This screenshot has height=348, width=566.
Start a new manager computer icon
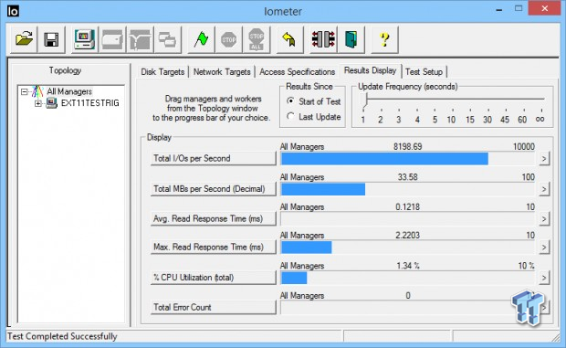pyautogui.click(x=84, y=39)
